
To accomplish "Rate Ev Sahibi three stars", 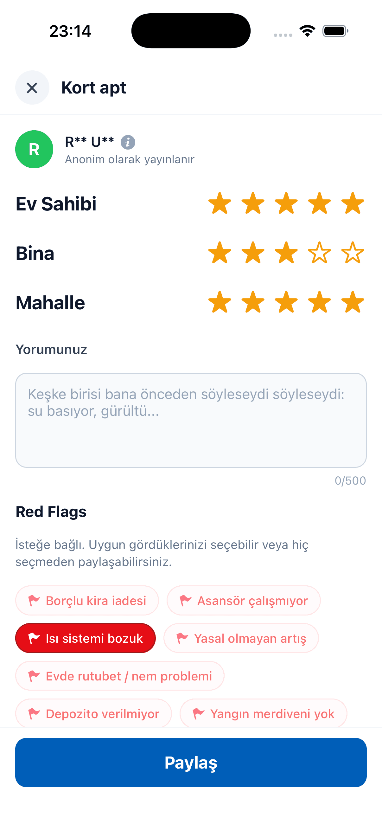I will point(286,203).
